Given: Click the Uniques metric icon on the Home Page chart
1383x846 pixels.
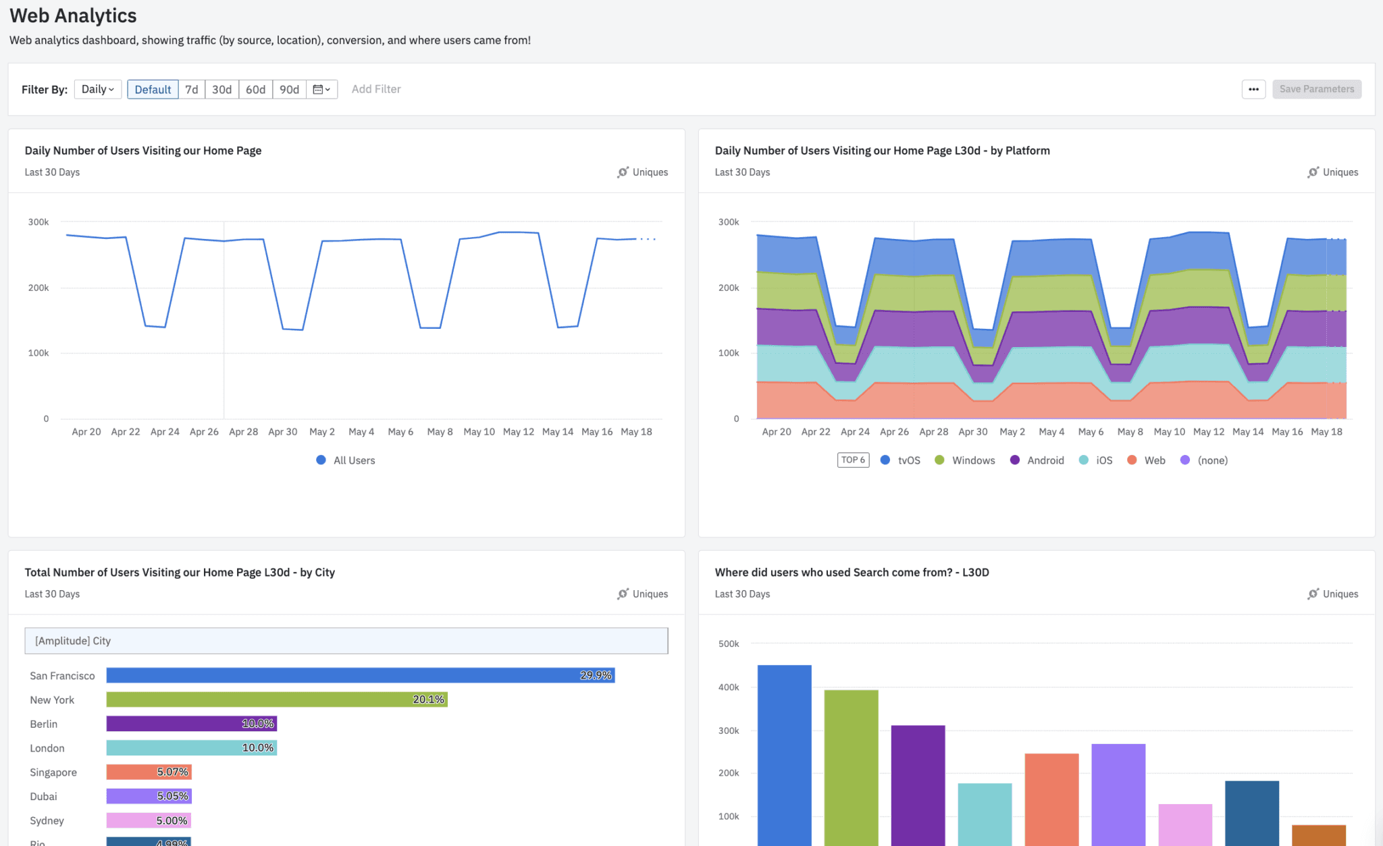Looking at the screenshot, I should 623,172.
